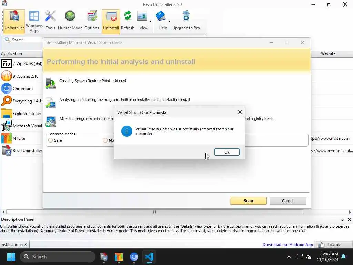Open the notifications bell icon
The image size is (353, 265).
point(344,257)
